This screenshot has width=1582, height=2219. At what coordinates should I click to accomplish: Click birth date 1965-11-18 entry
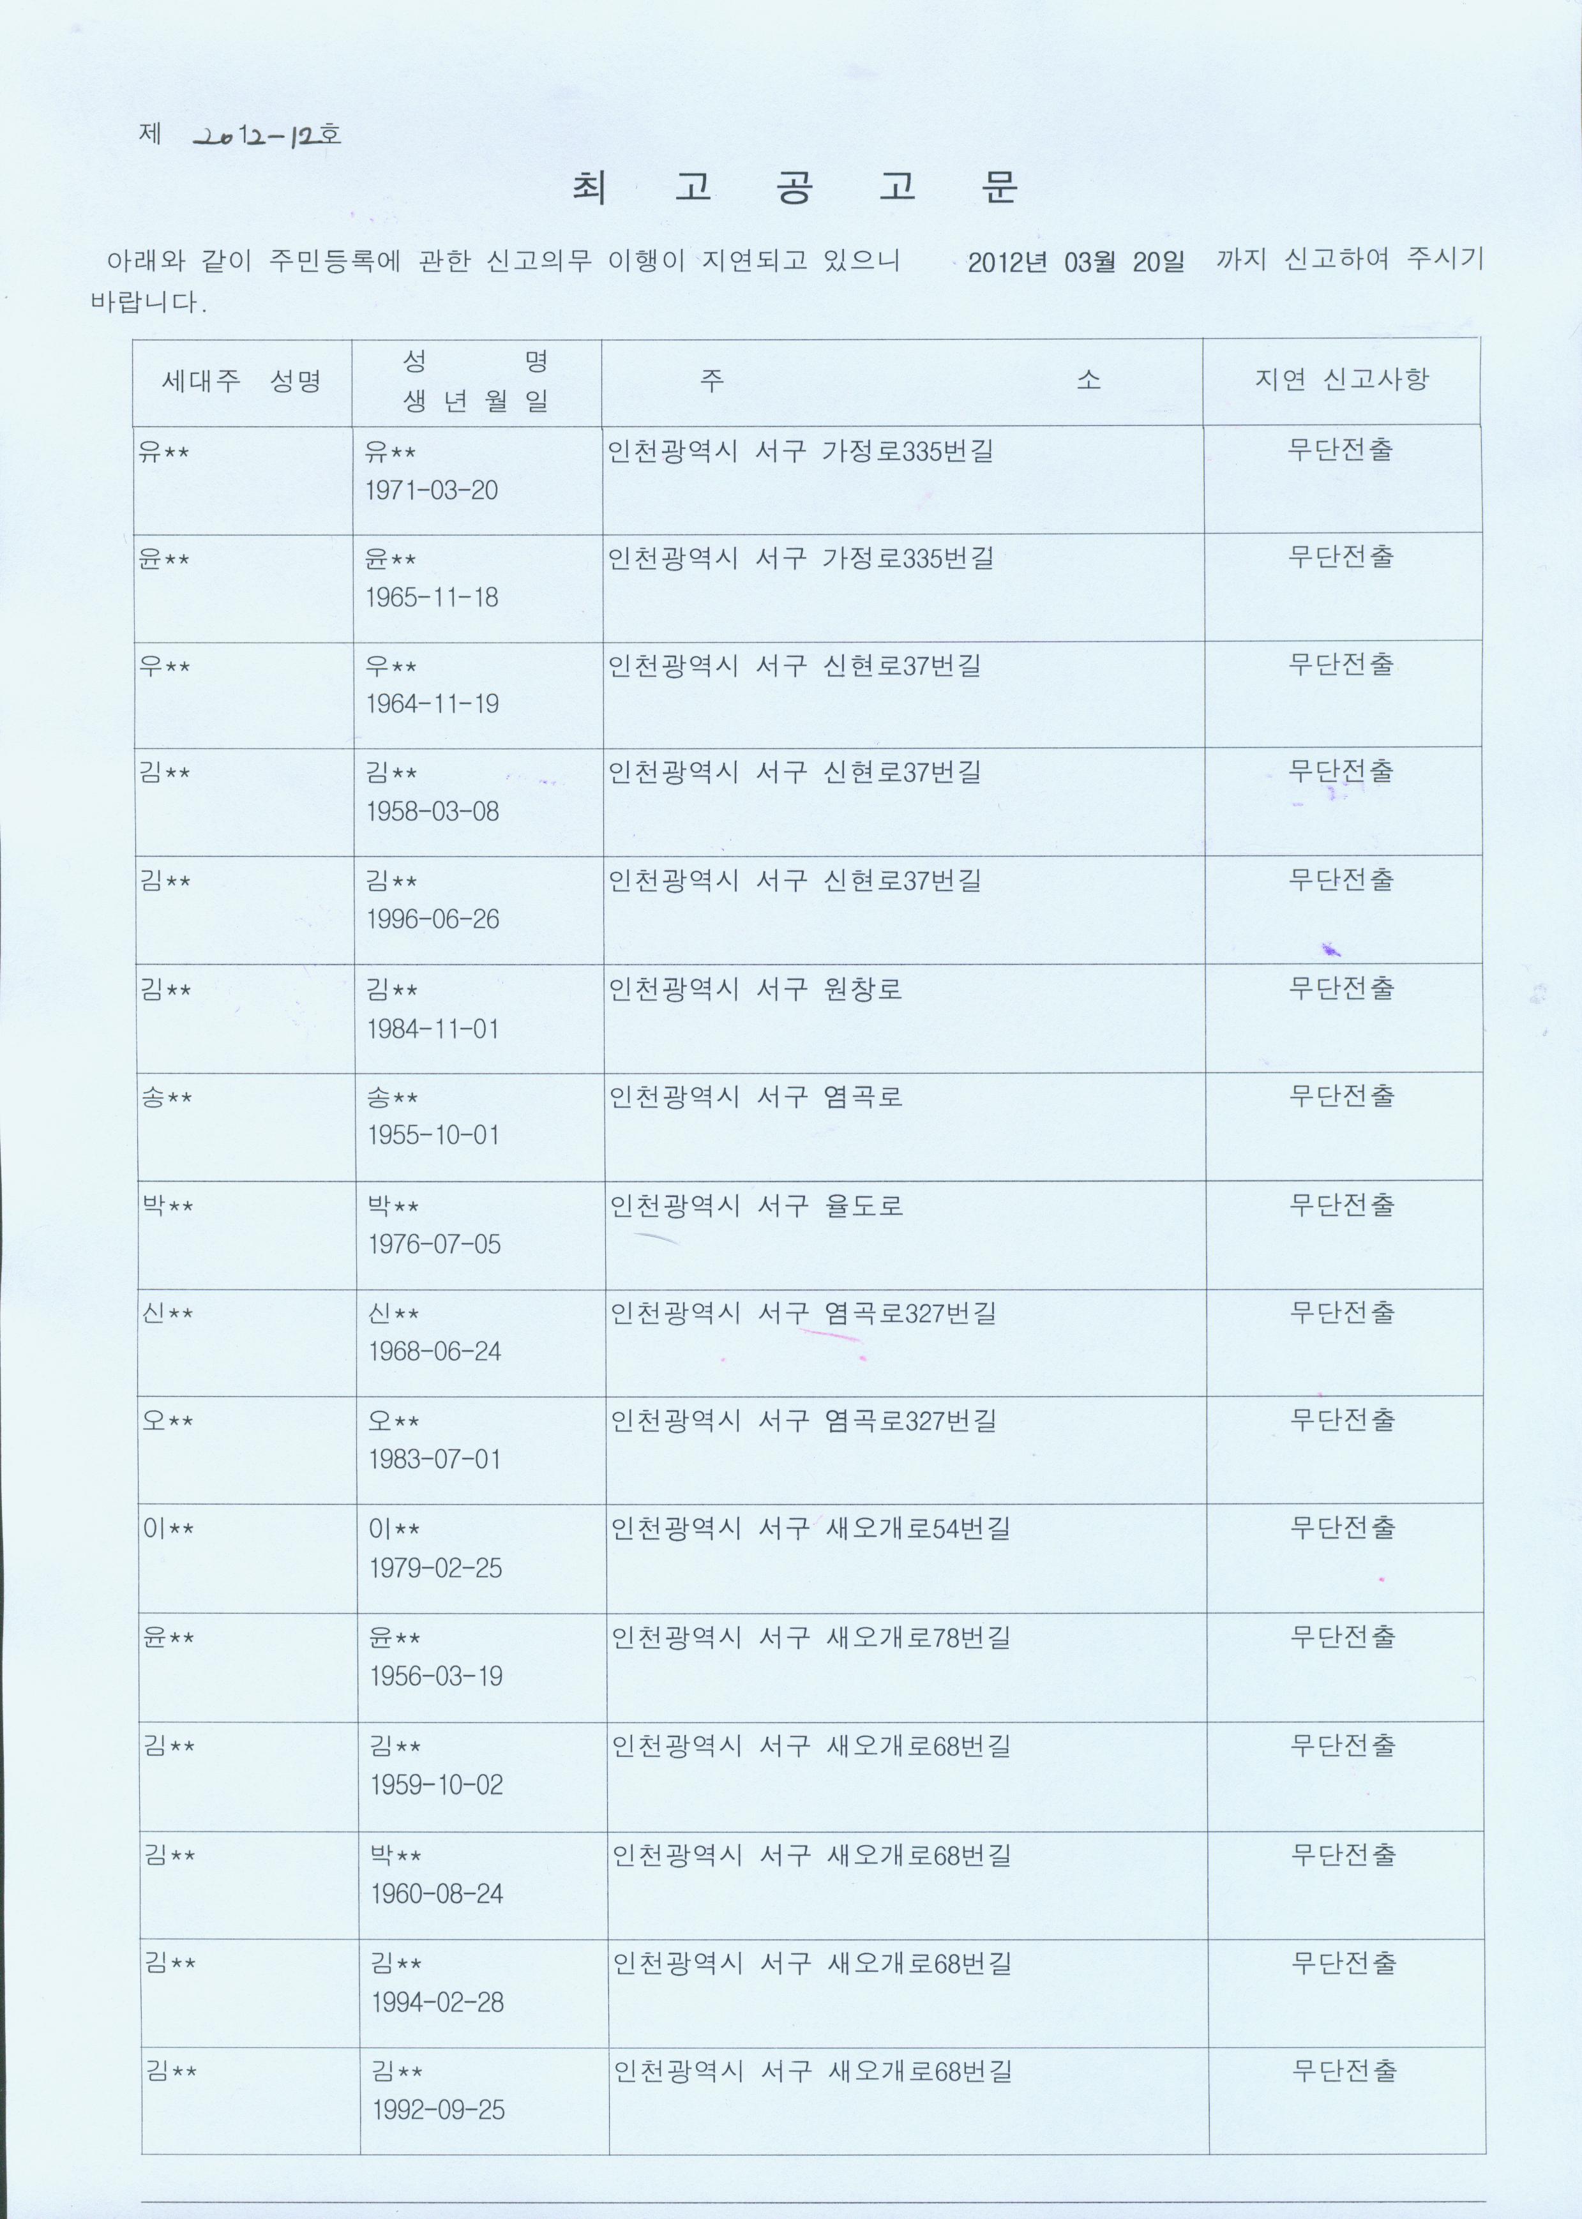point(432,597)
